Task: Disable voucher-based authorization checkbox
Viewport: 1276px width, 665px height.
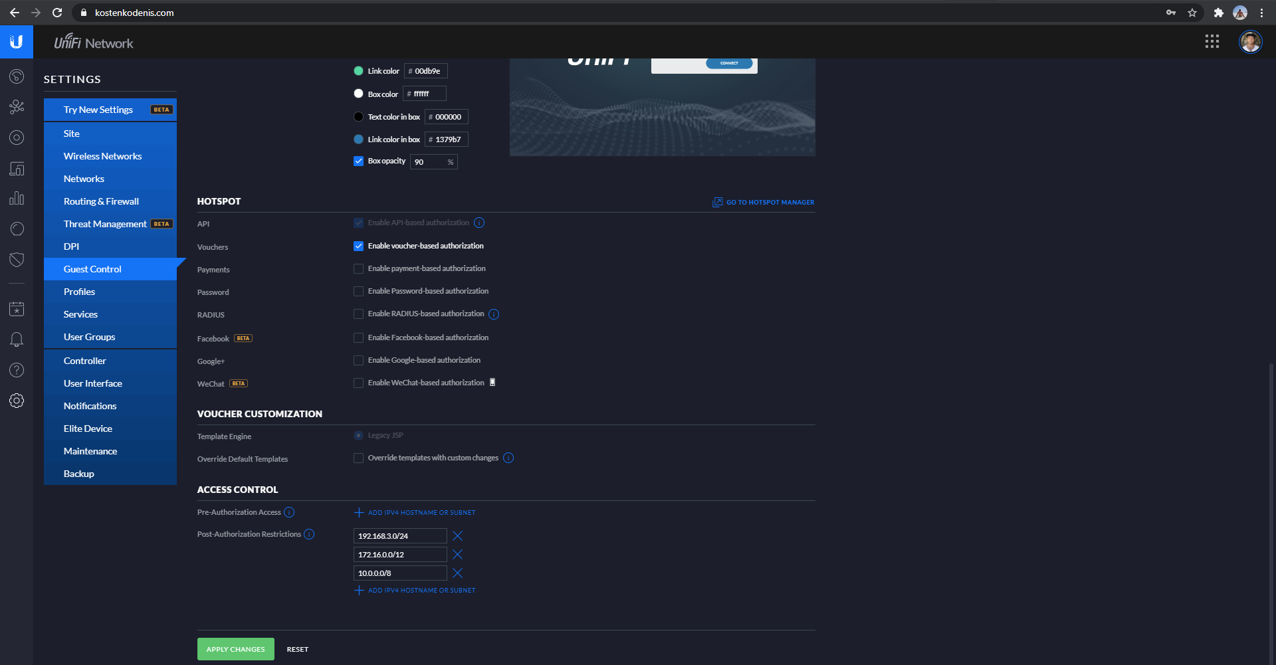Action: pyautogui.click(x=359, y=246)
